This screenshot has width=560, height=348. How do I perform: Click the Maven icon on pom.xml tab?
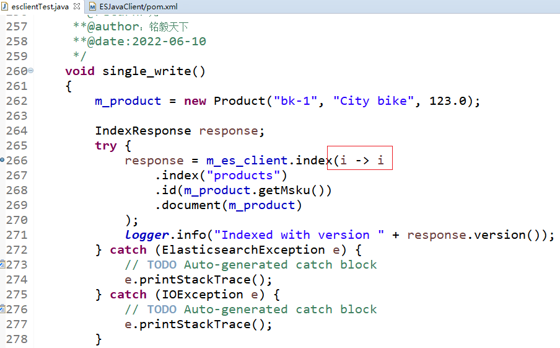point(92,6)
